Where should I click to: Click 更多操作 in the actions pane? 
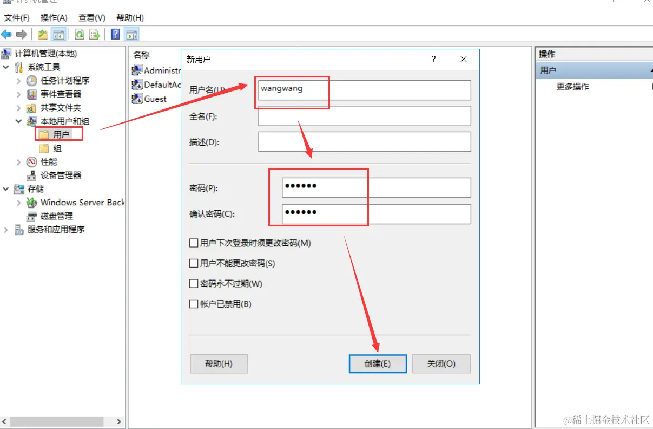(573, 87)
